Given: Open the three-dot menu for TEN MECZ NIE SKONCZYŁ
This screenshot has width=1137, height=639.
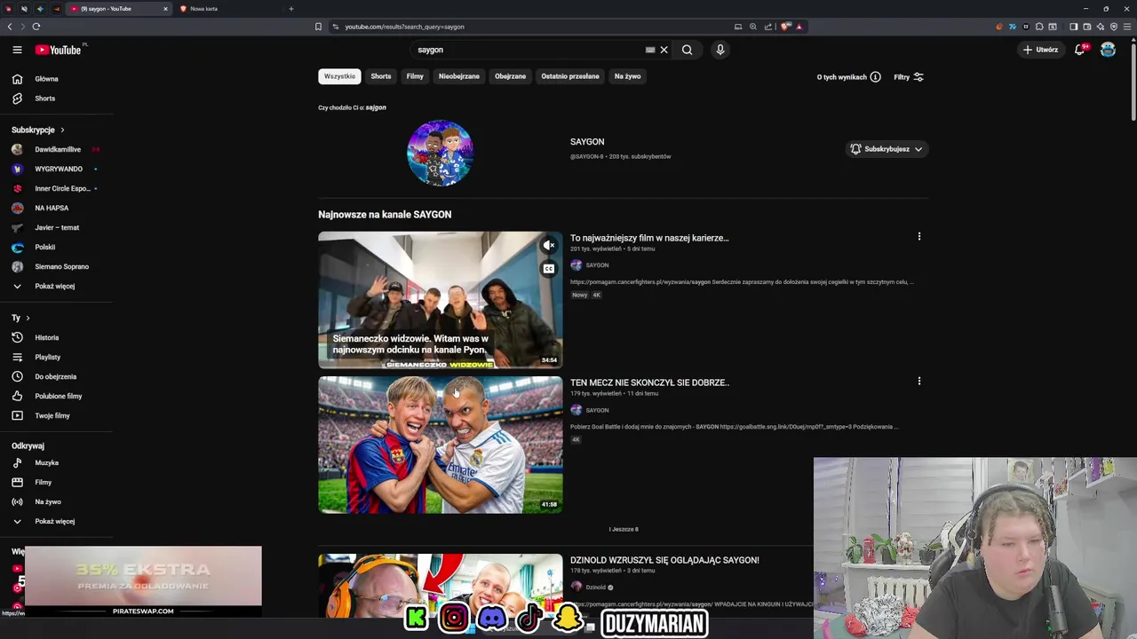Looking at the screenshot, I should [x=919, y=382].
